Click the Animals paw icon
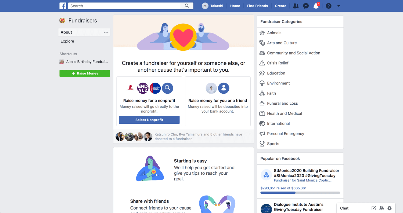403x213 pixels. [262, 33]
